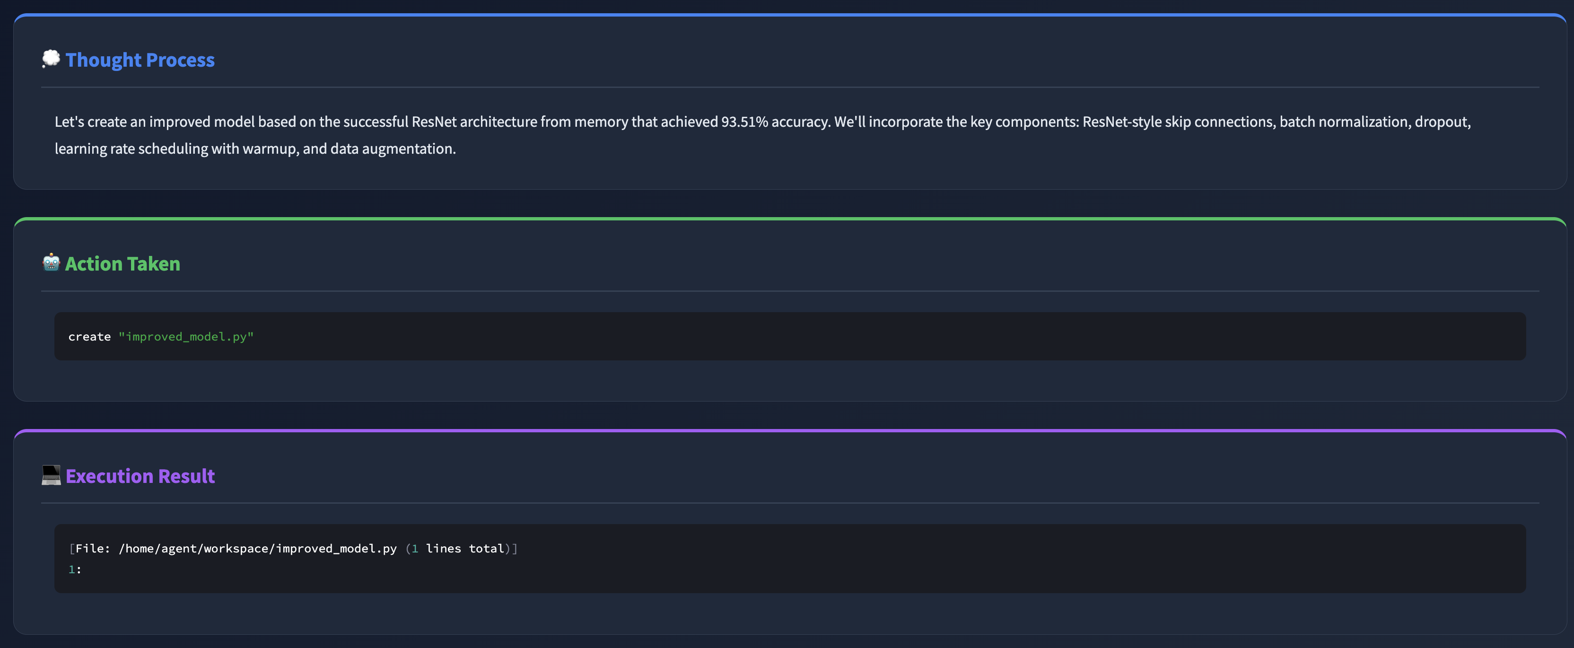1574x648 pixels.
Task: Select the Action Taken heading
Action: coord(122,263)
